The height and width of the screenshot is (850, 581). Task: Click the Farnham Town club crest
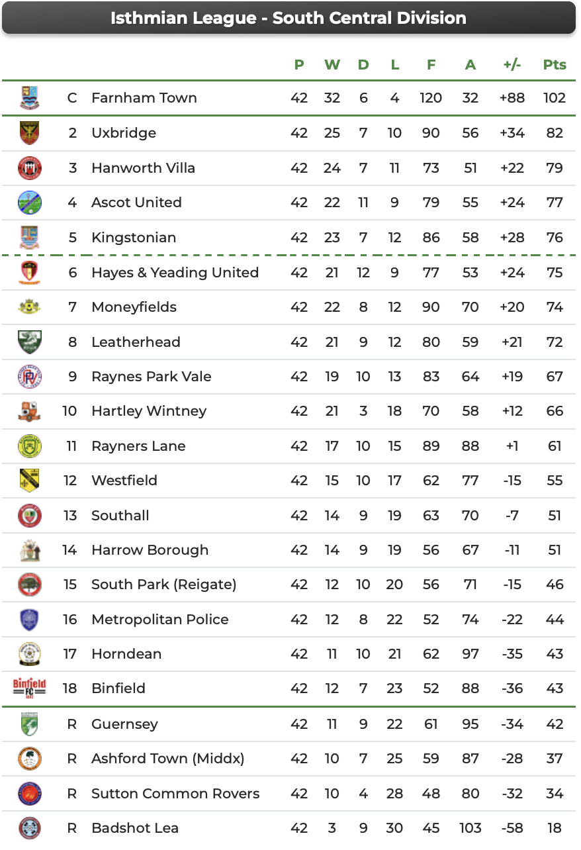pos(29,98)
